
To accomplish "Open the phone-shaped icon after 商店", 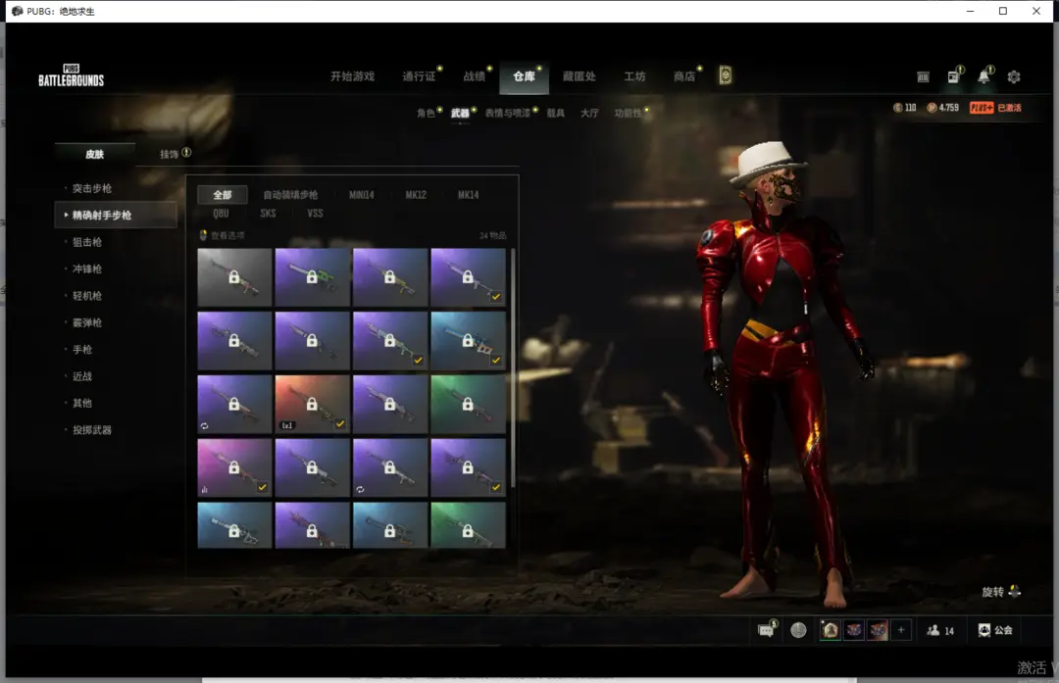I will [725, 74].
